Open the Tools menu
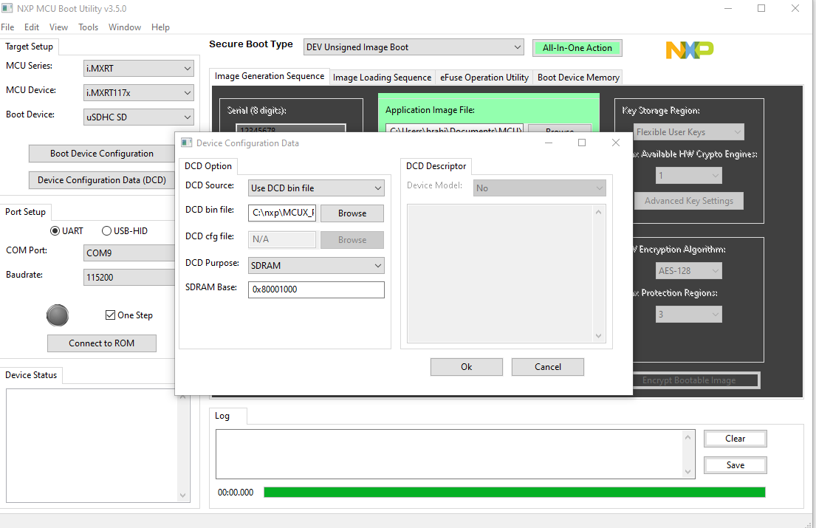This screenshot has height=528, width=816. point(88,27)
